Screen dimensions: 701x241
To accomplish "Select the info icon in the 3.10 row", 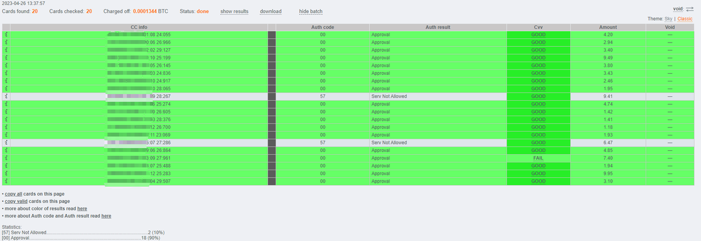I will click(6, 181).
